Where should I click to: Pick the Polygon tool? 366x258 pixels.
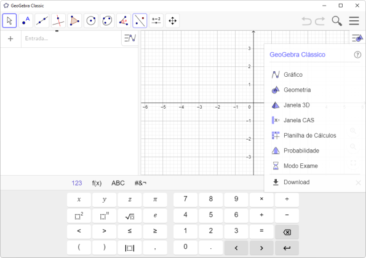click(x=74, y=21)
